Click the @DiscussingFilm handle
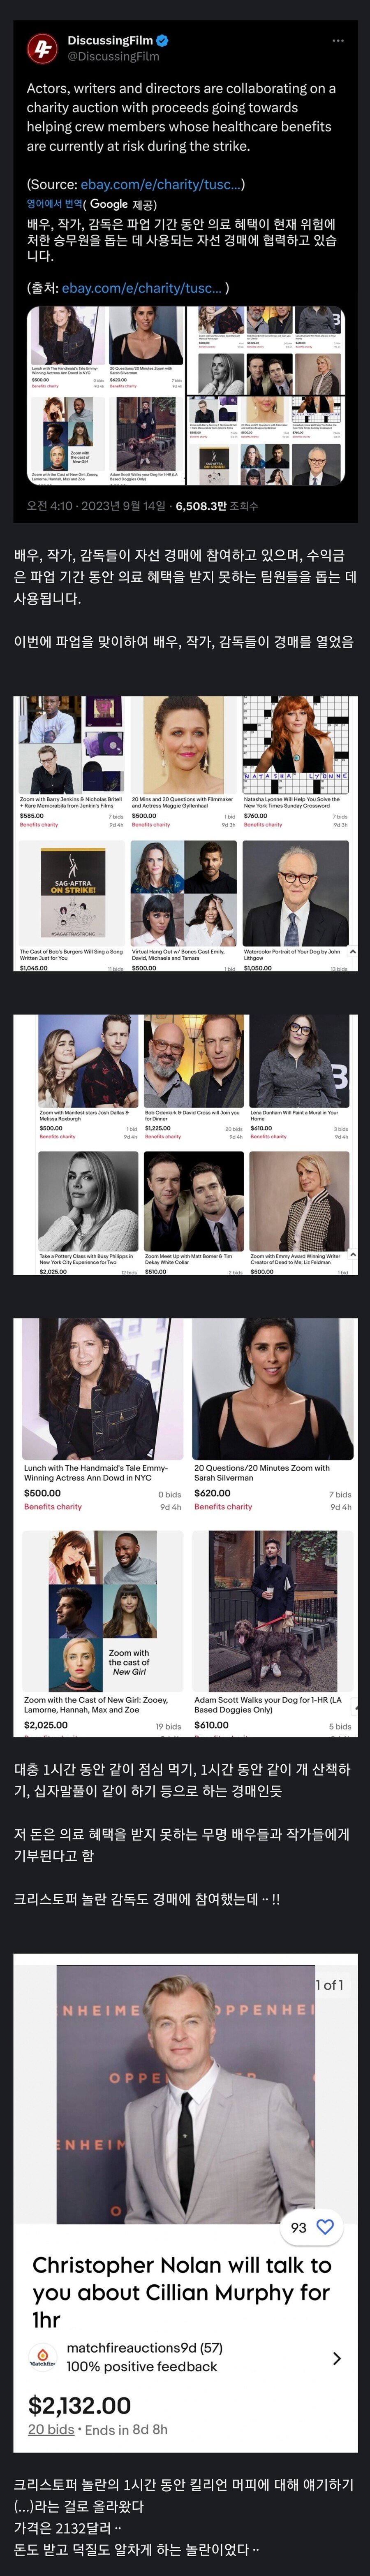Screen dimensions: 370x2576 [x=113, y=56]
